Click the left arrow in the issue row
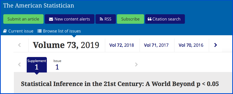233x94 pixels. click(x=19, y=64)
